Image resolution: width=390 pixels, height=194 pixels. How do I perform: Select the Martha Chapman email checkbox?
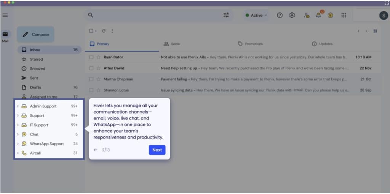pos(91,79)
